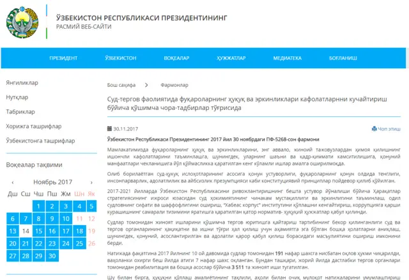The image size is (409, 280).
Task: Open the МЕДИАТЕКА menu
Action: click(x=288, y=58)
